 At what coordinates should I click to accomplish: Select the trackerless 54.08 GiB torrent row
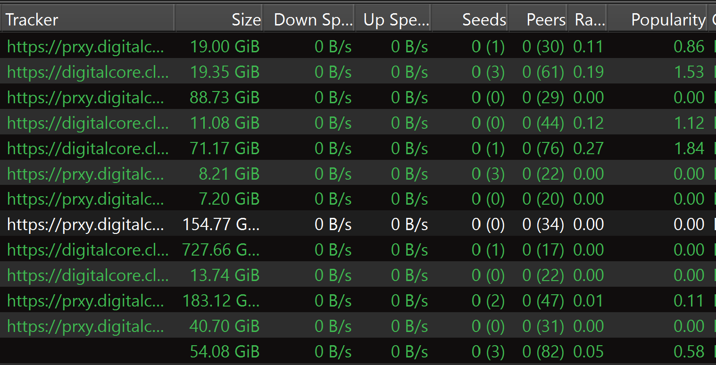[x=225, y=352]
